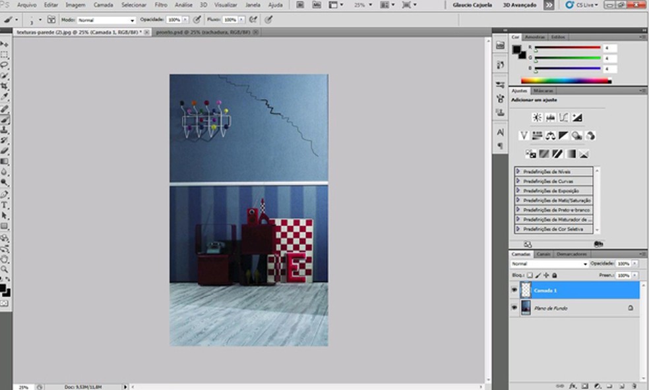The width and height of the screenshot is (649, 390).
Task: Hide the Camada 1 layer visibility
Action: [x=514, y=290]
